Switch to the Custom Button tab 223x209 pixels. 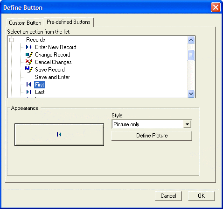(25, 23)
